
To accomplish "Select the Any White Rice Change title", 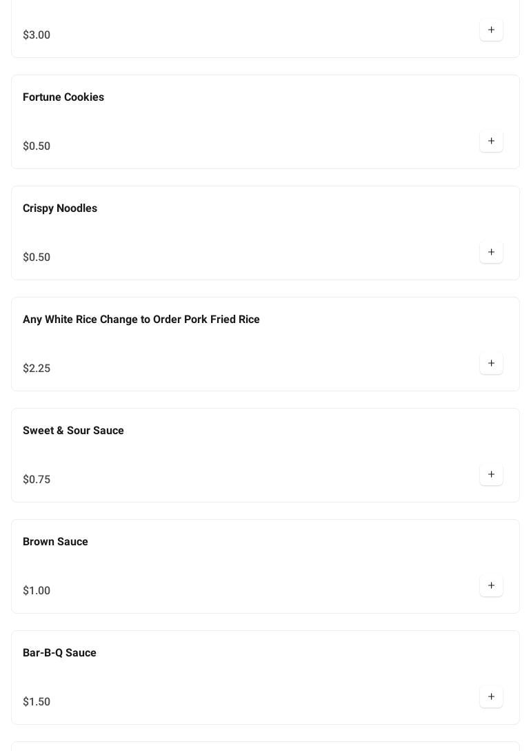I will click(141, 320).
